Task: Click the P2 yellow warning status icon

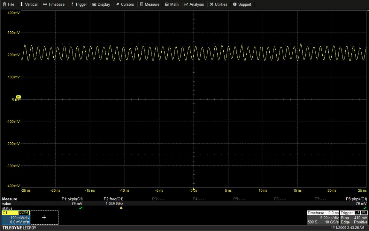Action: (121, 208)
